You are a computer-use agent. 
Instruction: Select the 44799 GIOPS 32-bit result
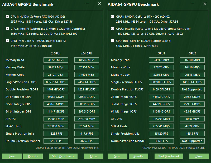[x=161, y=104]
